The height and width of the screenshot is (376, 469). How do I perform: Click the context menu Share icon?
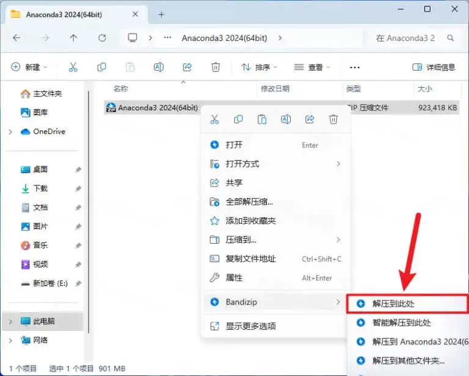[310, 119]
